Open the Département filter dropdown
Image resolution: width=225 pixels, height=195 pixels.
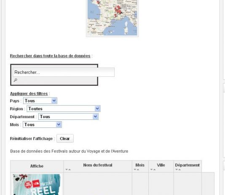pyautogui.click(x=68, y=116)
